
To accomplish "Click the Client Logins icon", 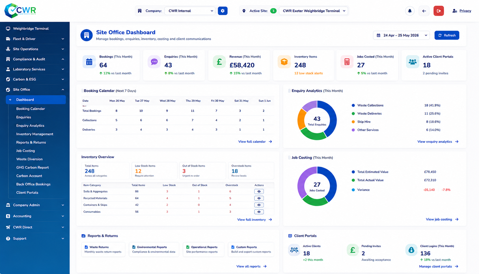I will (x=411, y=250).
